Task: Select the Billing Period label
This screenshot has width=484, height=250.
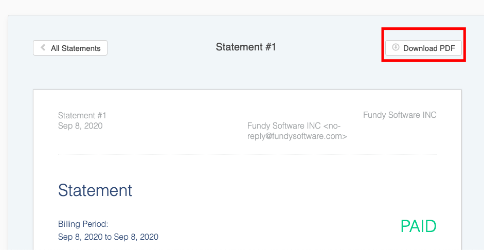Action: click(83, 224)
